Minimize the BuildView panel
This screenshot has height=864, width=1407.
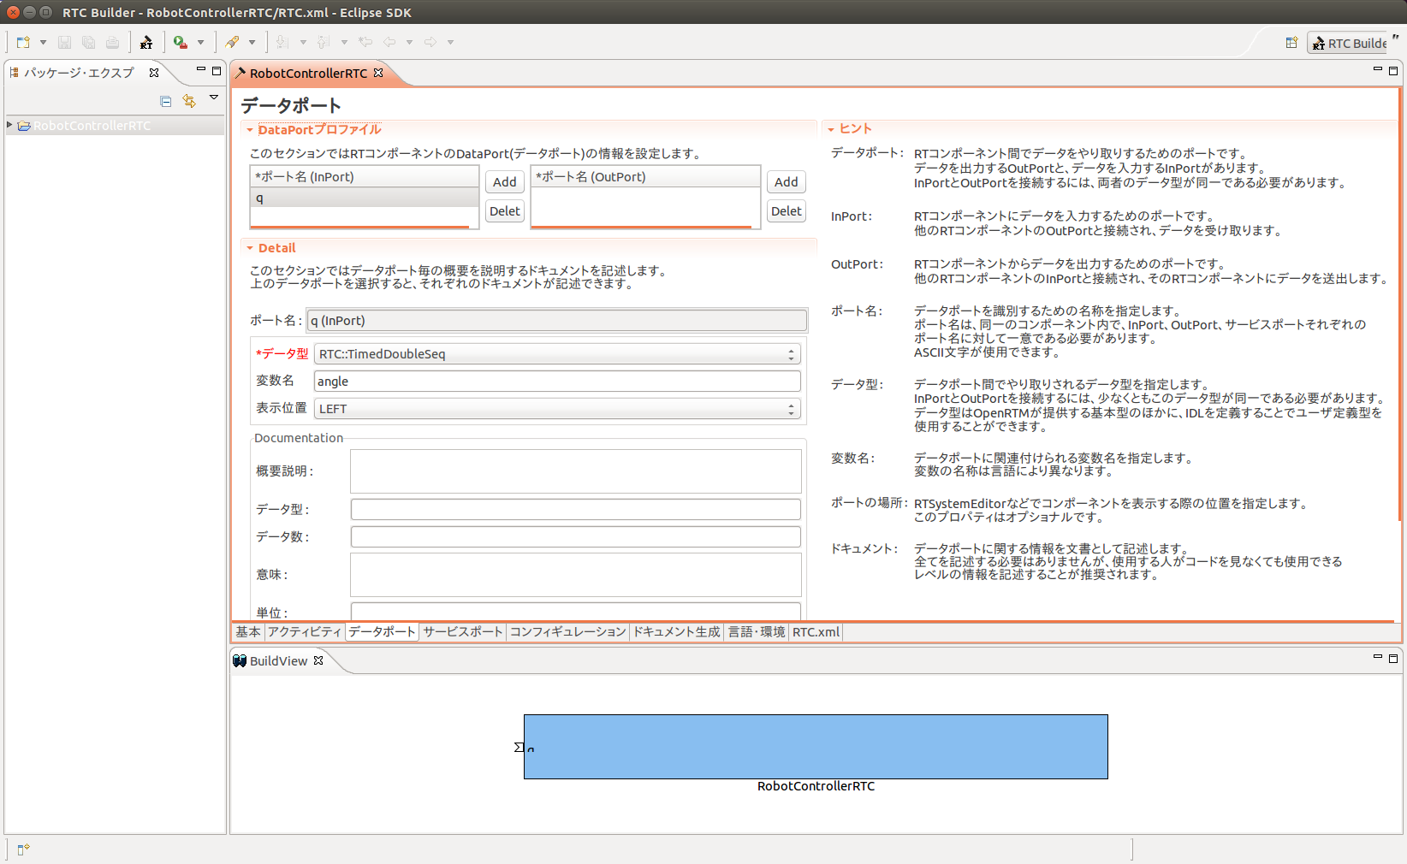tap(1378, 657)
